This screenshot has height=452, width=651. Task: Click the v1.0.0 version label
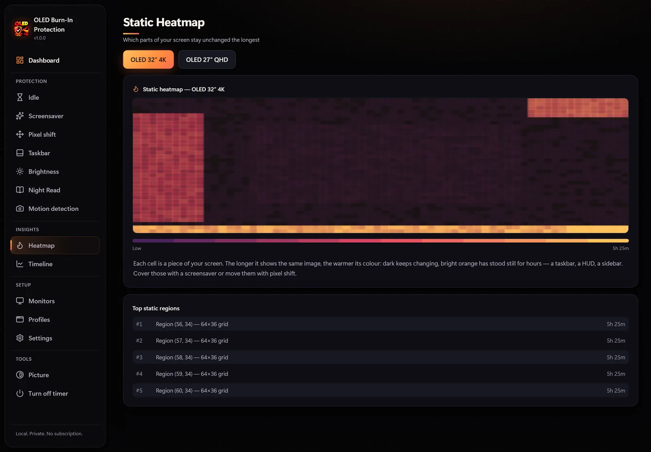click(40, 38)
